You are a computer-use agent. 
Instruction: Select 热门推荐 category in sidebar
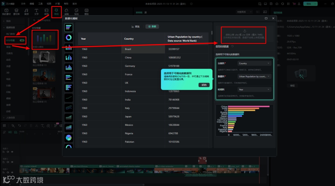point(11,34)
